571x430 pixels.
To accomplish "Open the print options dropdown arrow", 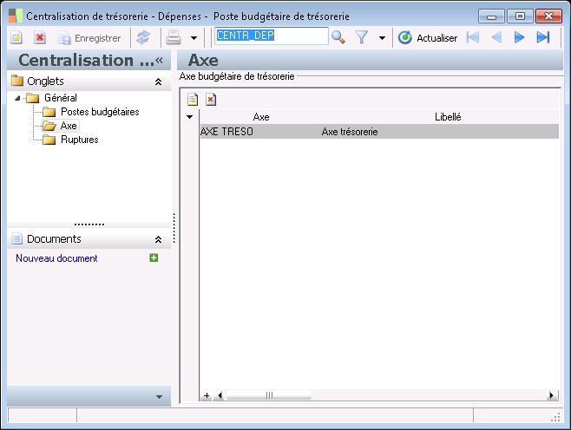I will coord(194,38).
